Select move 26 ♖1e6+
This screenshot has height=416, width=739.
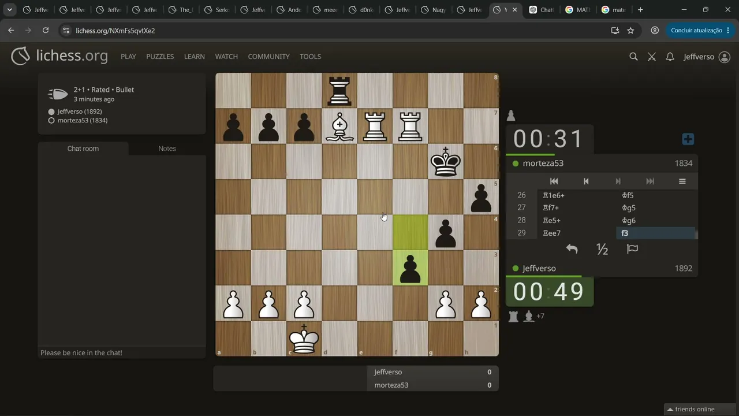[577, 195]
